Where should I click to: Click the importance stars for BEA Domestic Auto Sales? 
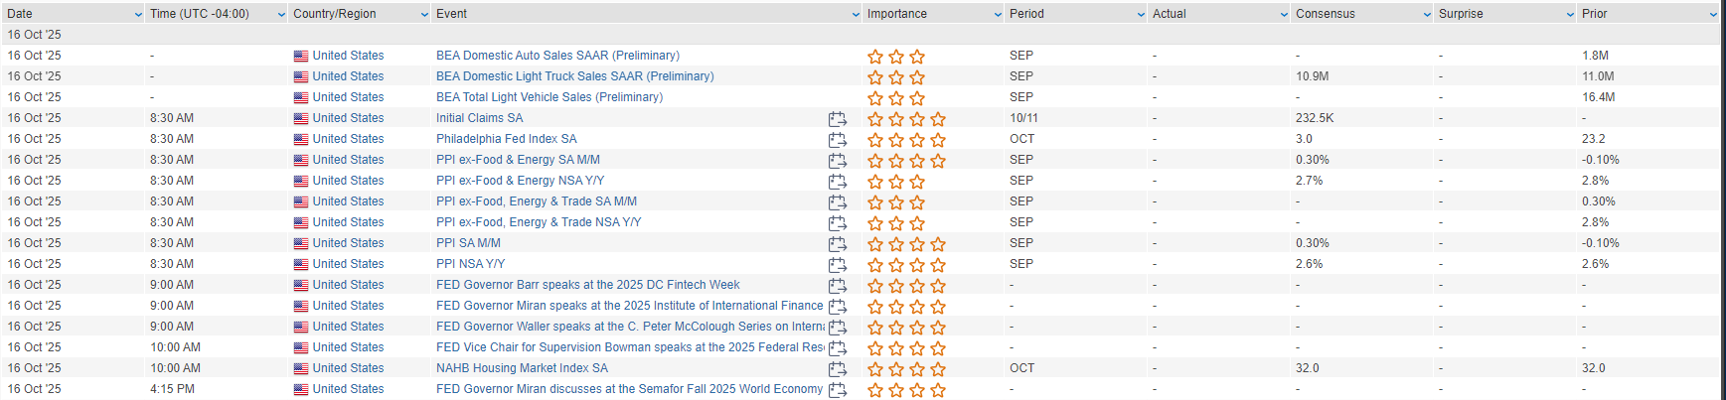coord(895,57)
